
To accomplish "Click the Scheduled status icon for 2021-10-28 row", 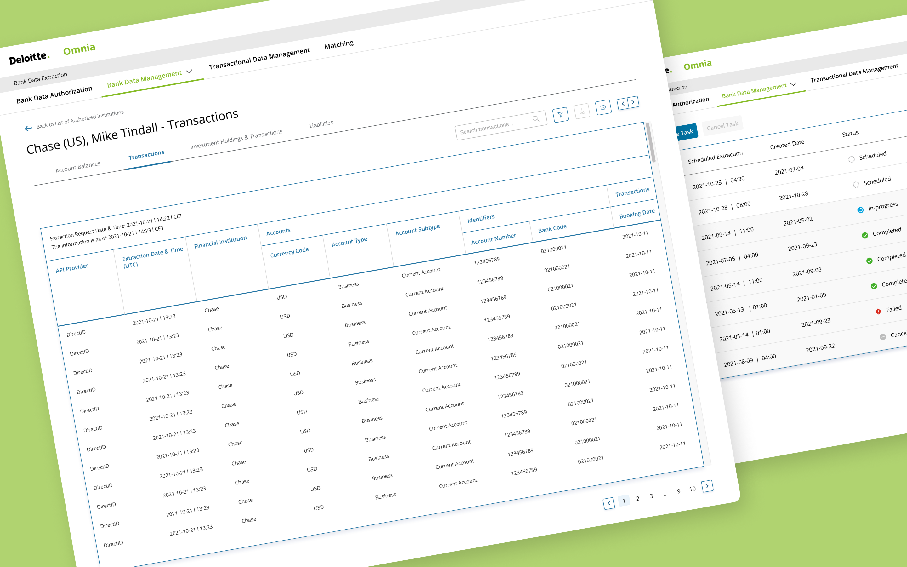I will 856,185.
